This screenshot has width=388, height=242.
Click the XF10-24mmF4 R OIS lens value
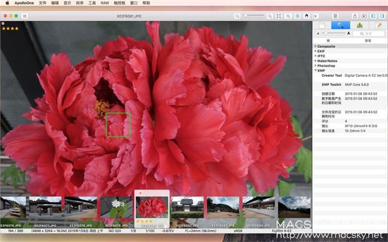click(361, 126)
